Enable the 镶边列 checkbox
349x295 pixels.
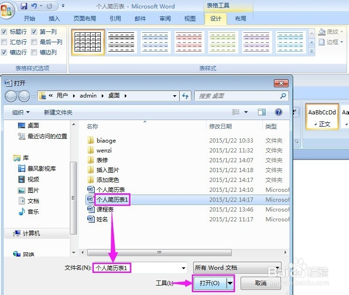pyautogui.click(x=34, y=52)
